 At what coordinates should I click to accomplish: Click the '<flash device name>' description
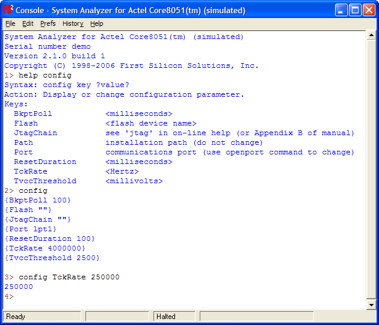pos(151,123)
